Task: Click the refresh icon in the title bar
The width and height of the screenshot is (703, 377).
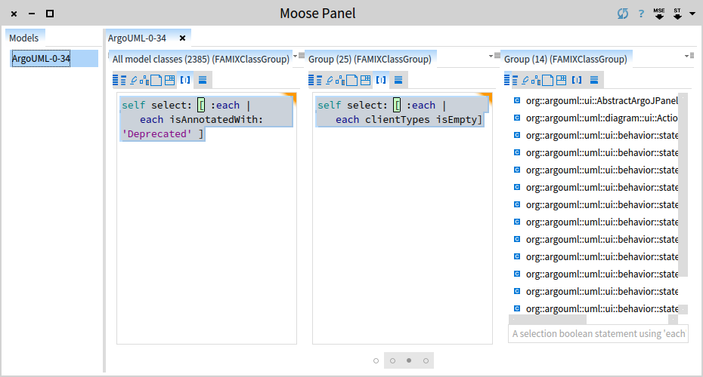Action: coord(622,14)
